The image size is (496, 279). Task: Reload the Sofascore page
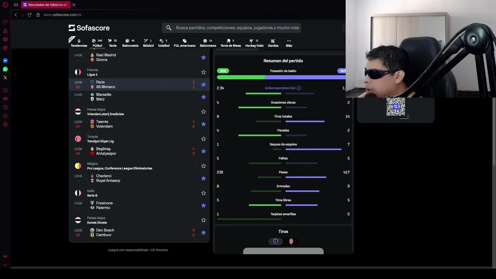click(29, 15)
